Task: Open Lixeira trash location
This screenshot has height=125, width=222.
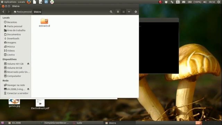Action: (x=9, y=55)
